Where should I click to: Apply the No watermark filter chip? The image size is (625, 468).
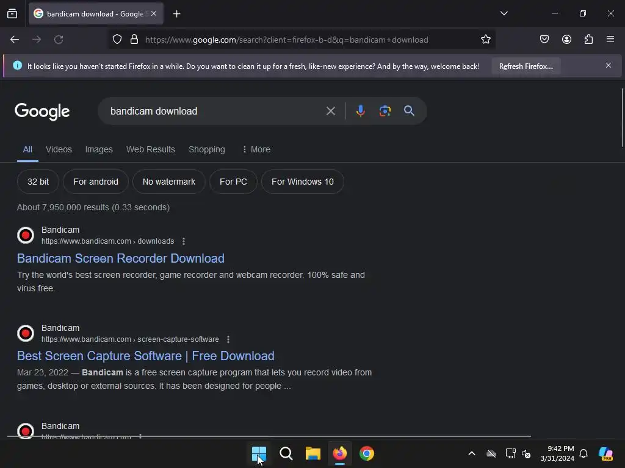(x=168, y=182)
